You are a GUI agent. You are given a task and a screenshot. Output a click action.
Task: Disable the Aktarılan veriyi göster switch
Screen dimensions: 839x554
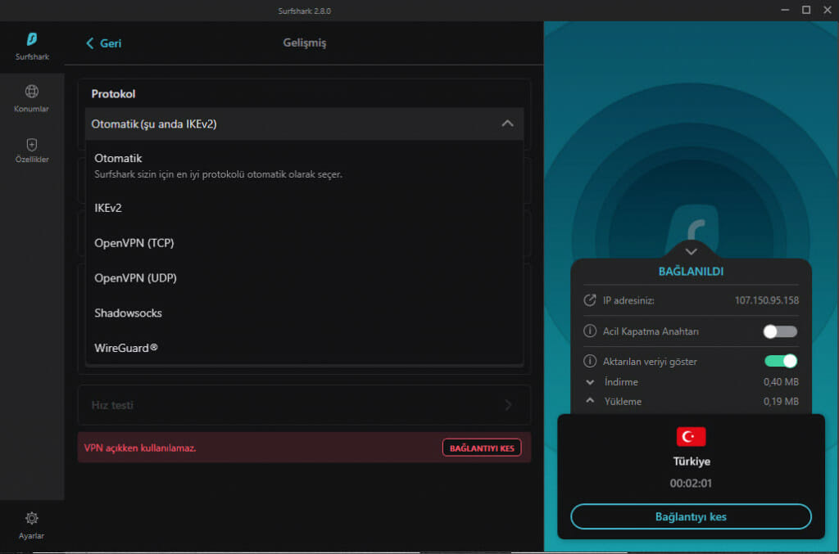[x=781, y=361]
